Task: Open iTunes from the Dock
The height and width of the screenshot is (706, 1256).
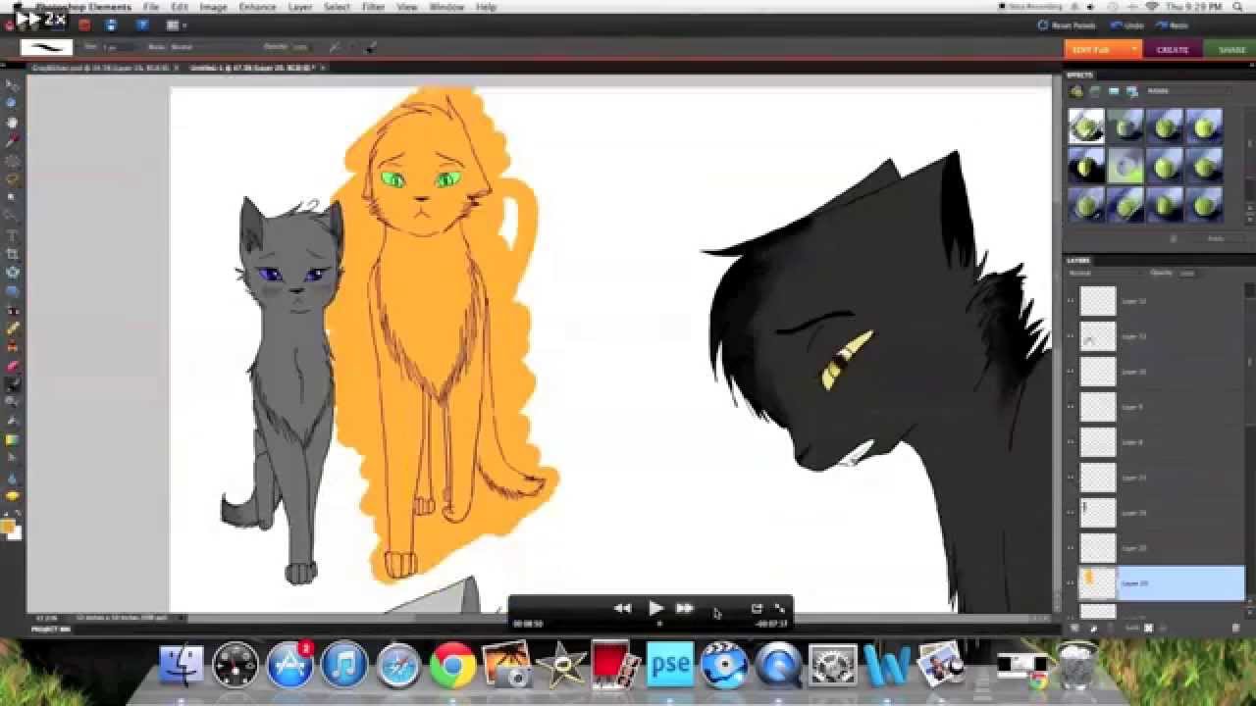Action: [344, 665]
